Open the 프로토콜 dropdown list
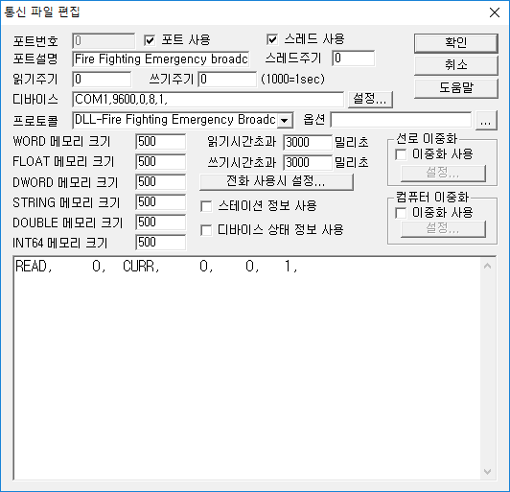This screenshot has width=510, height=492. 285,121
